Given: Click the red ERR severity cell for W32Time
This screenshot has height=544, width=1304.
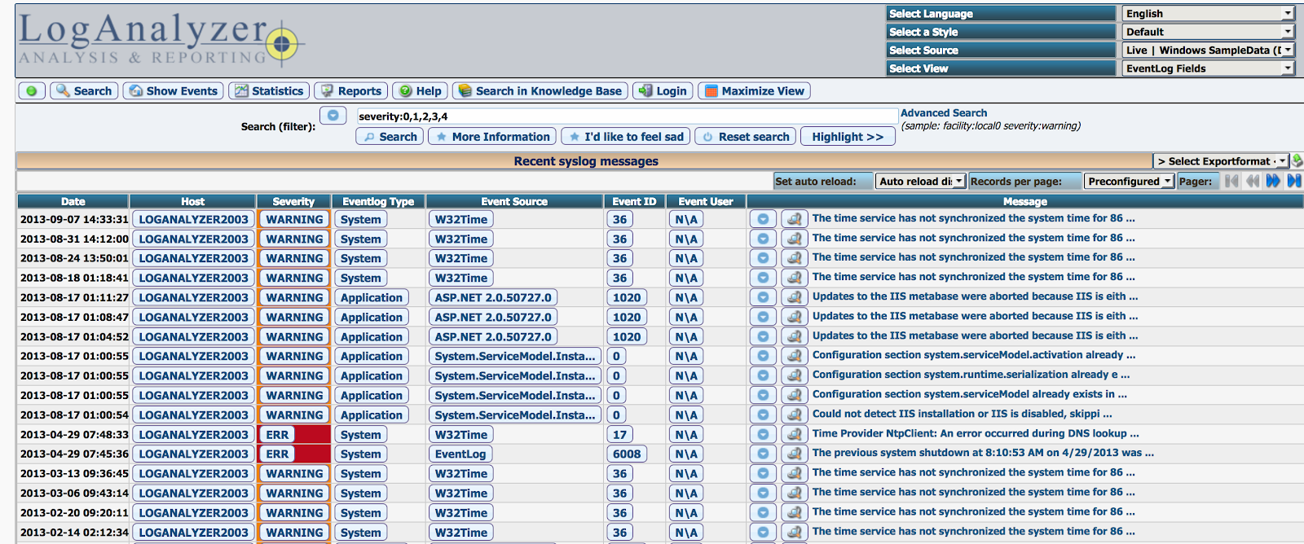Looking at the screenshot, I should [293, 435].
